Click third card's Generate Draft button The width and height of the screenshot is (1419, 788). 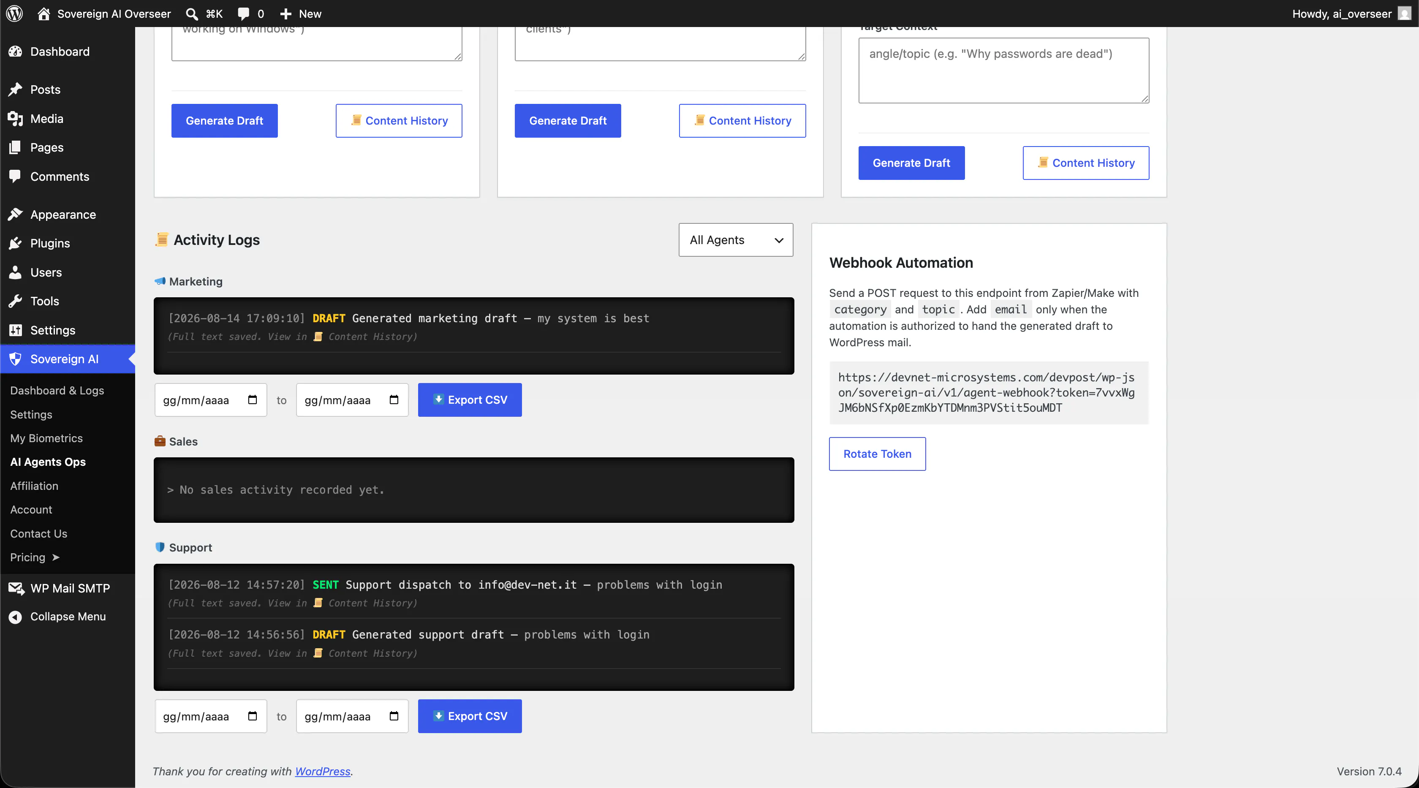tap(911, 163)
